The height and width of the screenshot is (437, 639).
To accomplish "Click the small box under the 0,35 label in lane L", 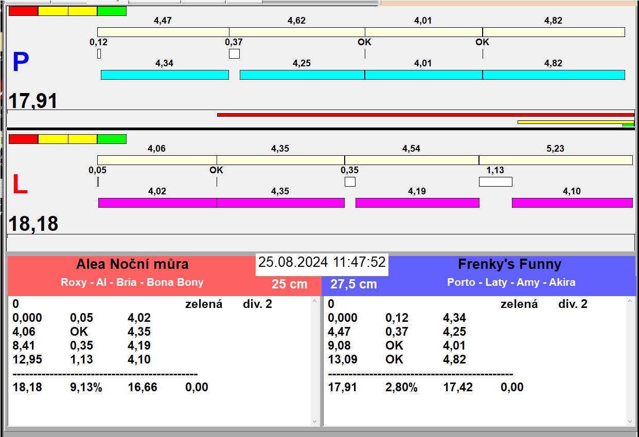I will (350, 181).
